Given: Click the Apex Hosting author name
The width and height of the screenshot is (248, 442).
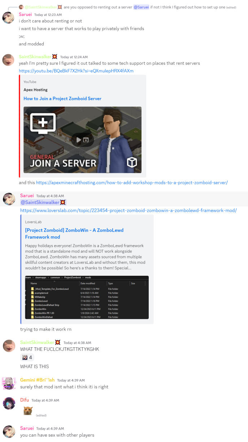Looking at the screenshot, I should (35, 90).
